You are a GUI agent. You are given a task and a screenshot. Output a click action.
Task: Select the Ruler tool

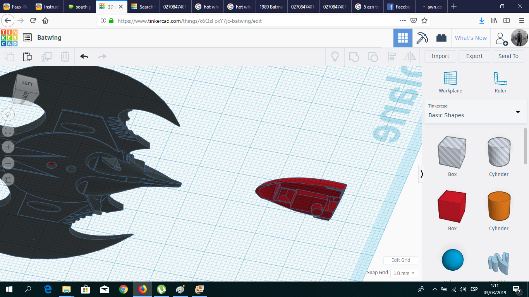(500, 82)
